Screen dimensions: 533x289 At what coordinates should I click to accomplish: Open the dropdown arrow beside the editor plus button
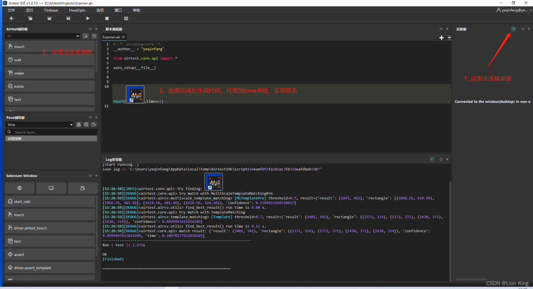[x=449, y=37]
